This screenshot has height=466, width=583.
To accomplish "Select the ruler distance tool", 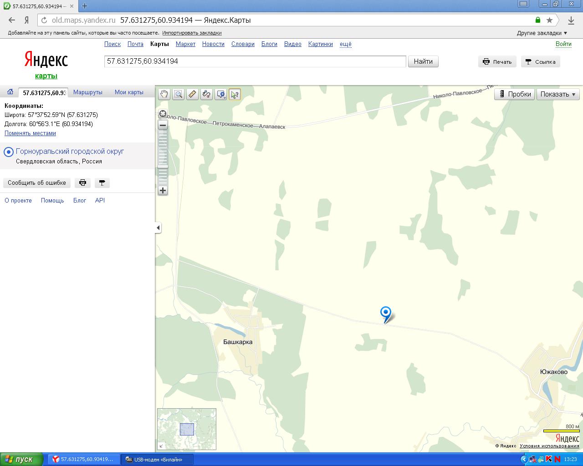I will click(192, 94).
